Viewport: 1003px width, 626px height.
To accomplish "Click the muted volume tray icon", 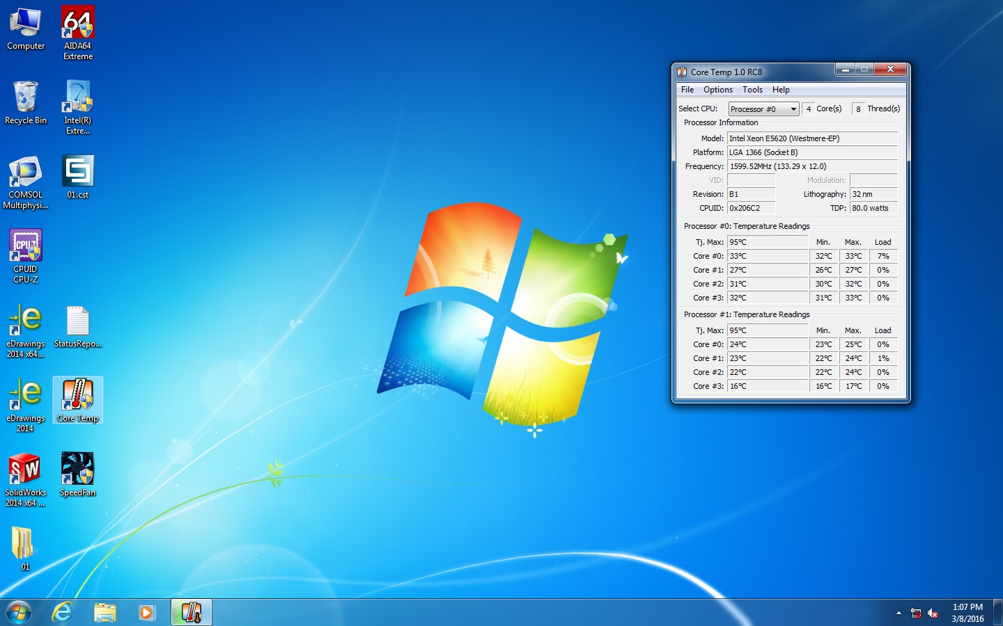I will pos(933,613).
